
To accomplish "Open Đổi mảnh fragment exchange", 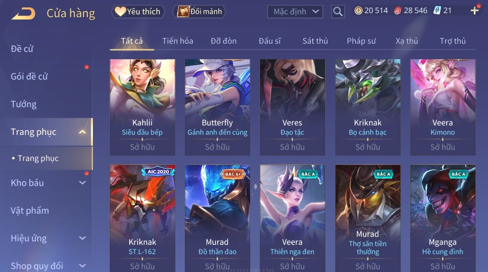I will 200,12.
